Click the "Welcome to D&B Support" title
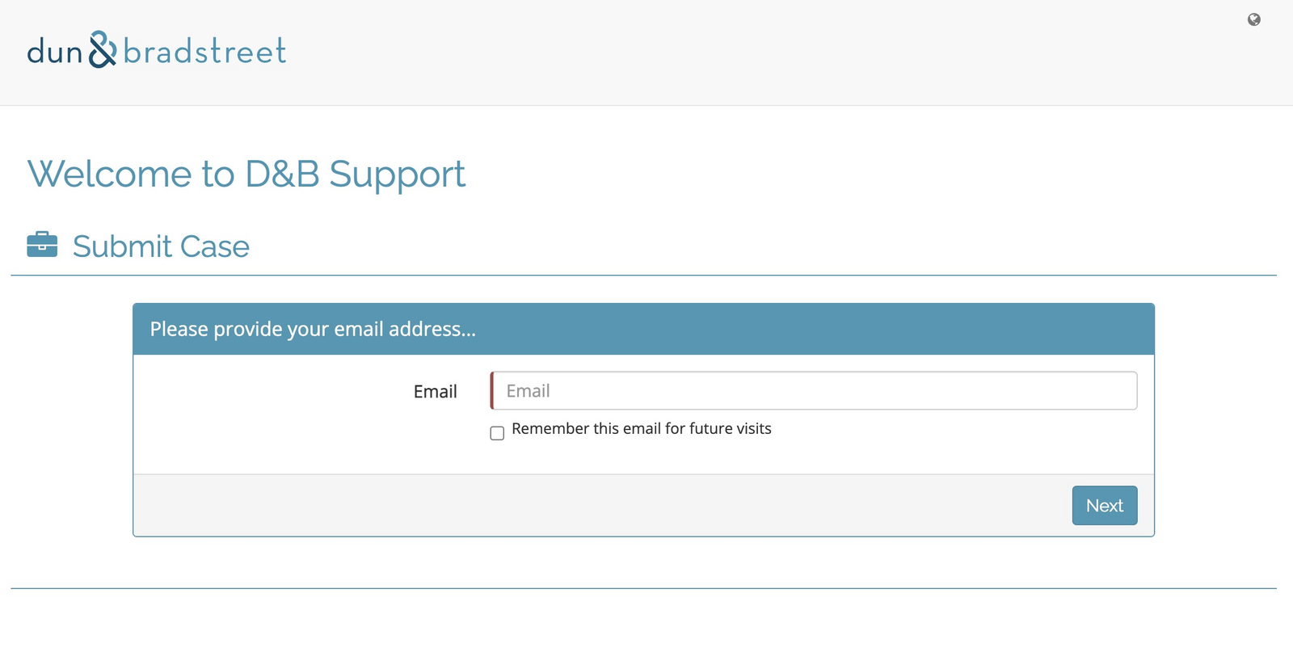This screenshot has height=648, width=1293. click(x=246, y=174)
